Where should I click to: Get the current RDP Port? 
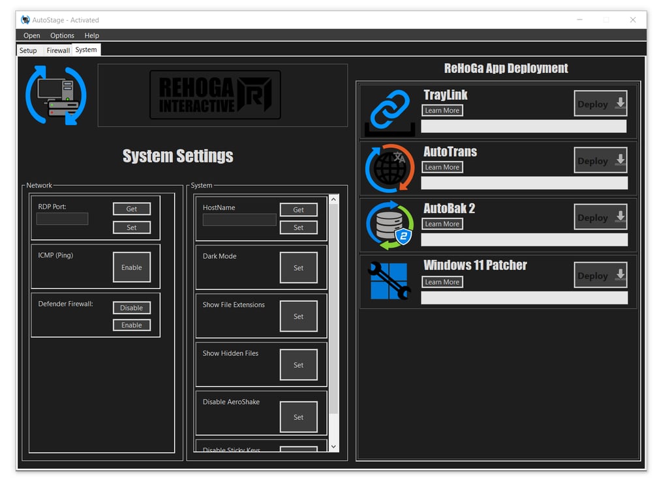click(x=132, y=209)
